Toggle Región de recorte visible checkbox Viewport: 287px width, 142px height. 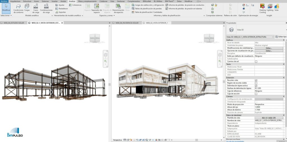[256, 83]
